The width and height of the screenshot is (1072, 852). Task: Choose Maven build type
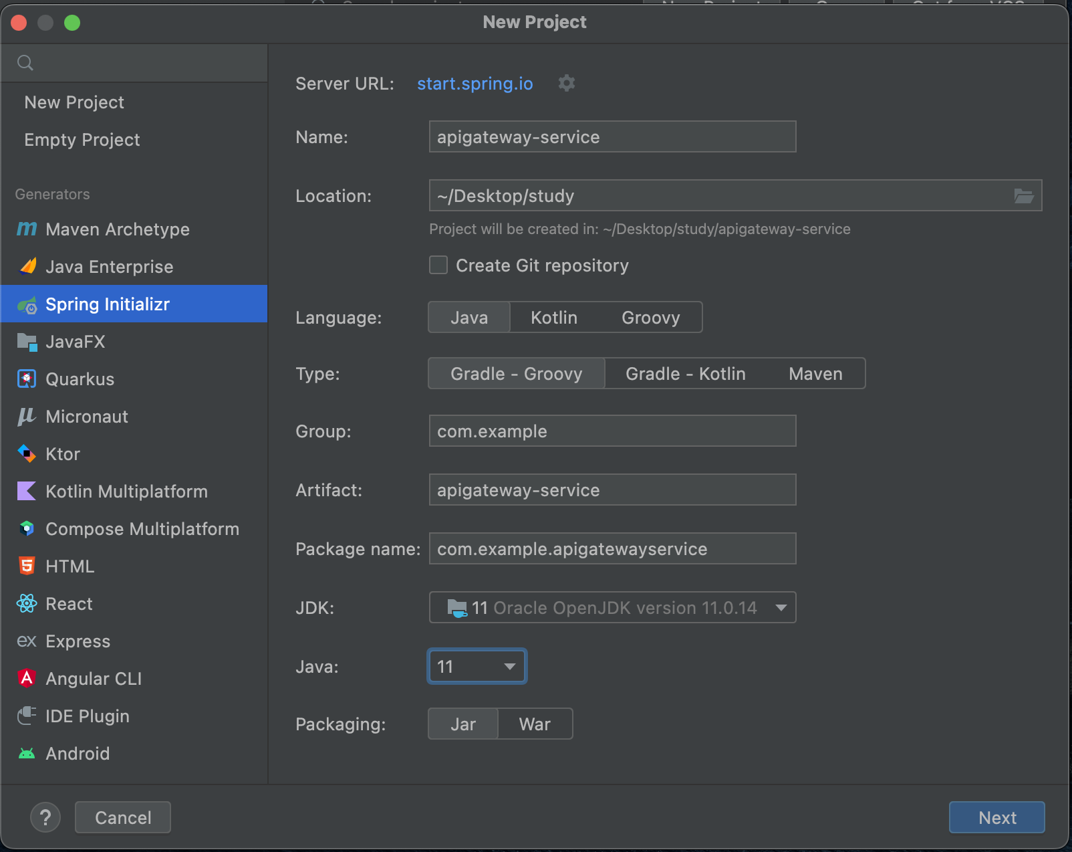(815, 373)
